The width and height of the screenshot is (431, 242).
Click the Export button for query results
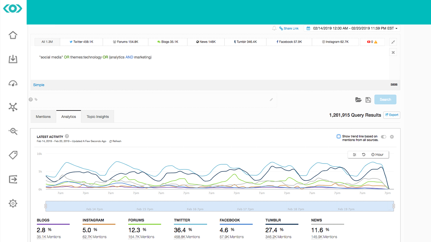click(x=391, y=115)
